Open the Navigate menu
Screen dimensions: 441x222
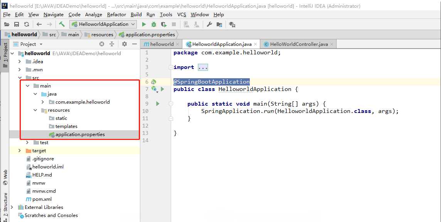coord(54,15)
